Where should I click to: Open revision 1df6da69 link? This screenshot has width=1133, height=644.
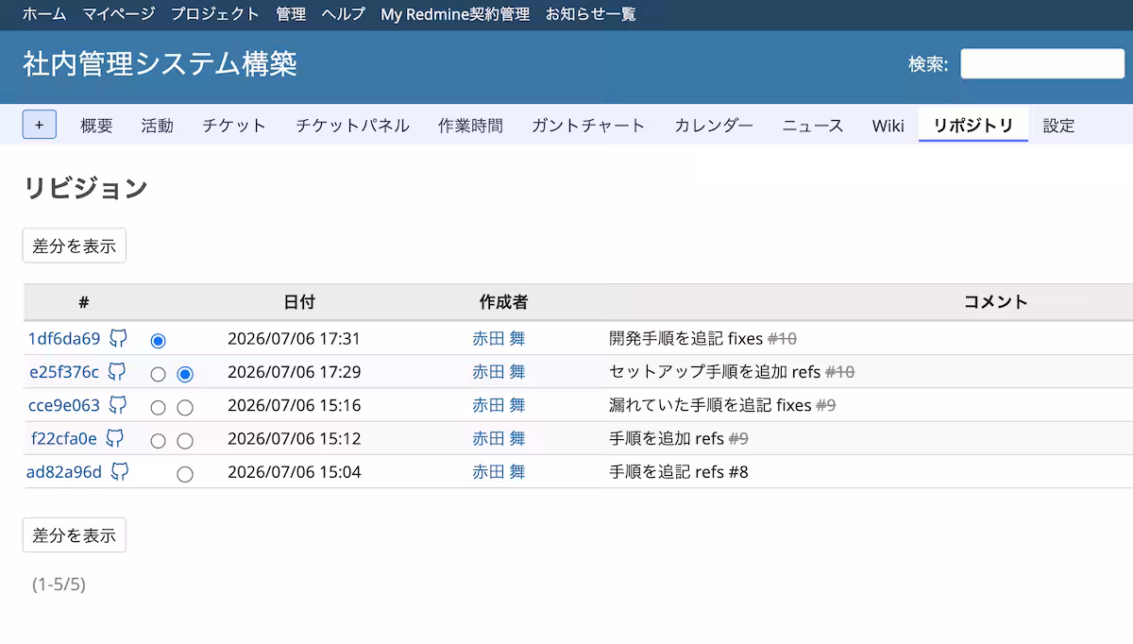(x=64, y=338)
